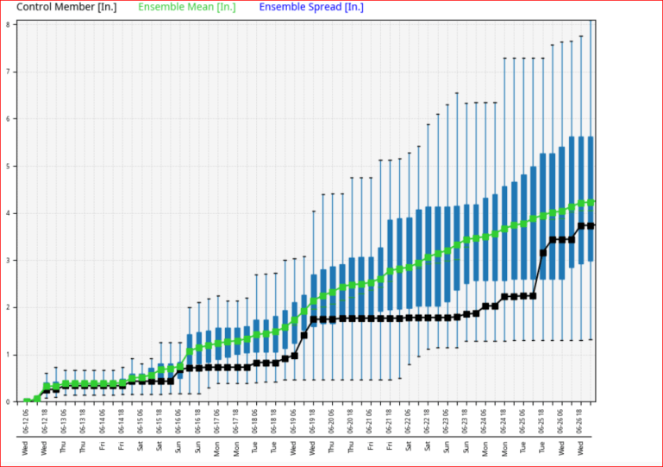Click the y-axis value 6 label

(x=8, y=119)
